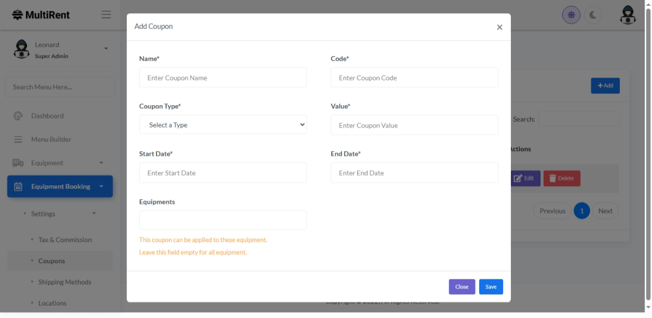This screenshot has height=318, width=652.
Task: Click the Equipment Booking calendar icon
Action: tap(18, 186)
